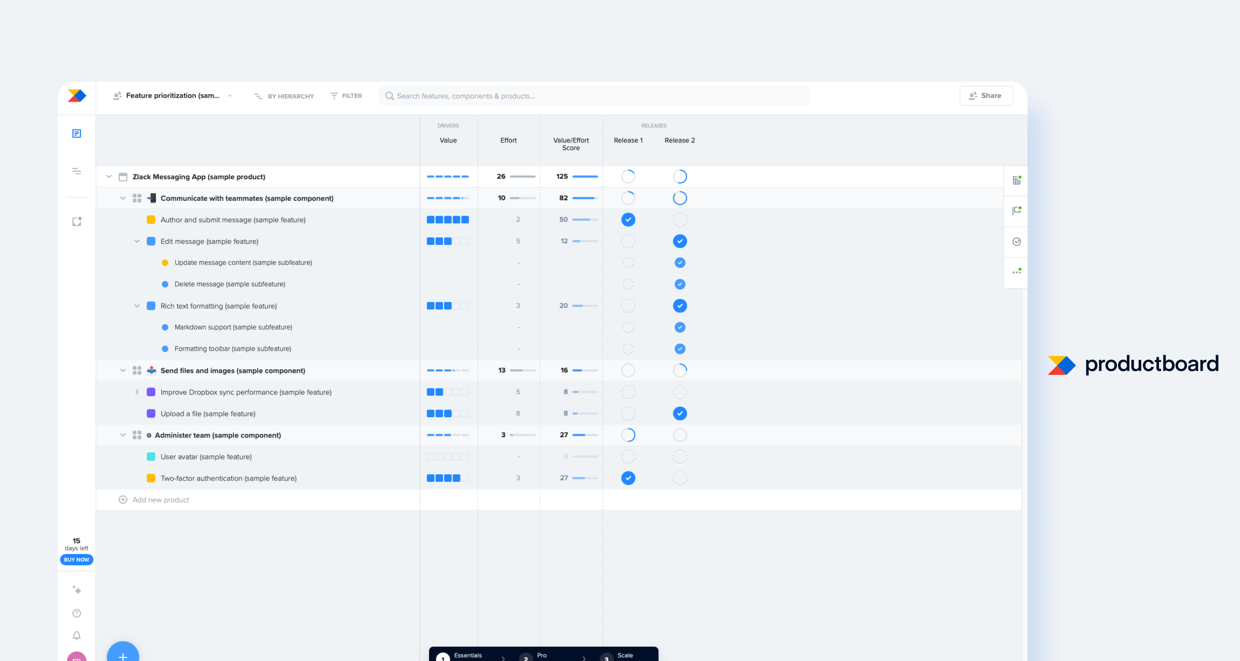Open the help question mark icon
Viewport: 1240px width, 661px height.
tap(76, 613)
